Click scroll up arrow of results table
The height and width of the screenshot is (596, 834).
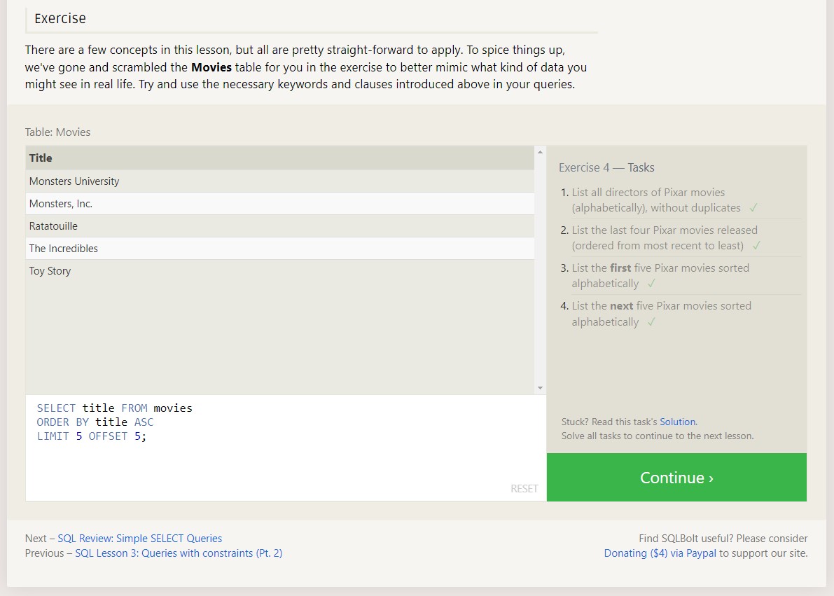pyautogui.click(x=541, y=152)
